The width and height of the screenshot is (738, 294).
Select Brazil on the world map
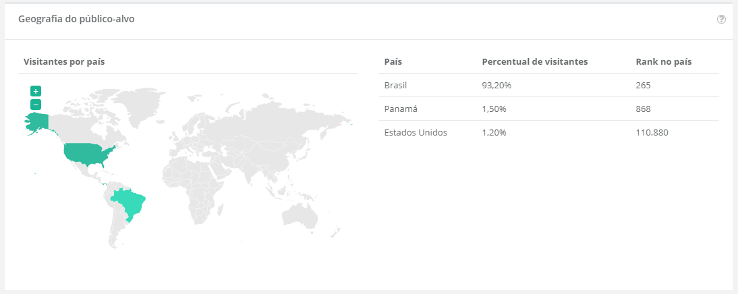pyautogui.click(x=130, y=202)
